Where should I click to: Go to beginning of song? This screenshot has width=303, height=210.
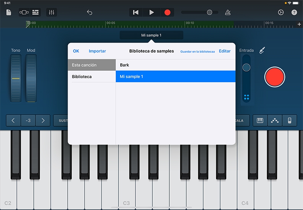136,12
